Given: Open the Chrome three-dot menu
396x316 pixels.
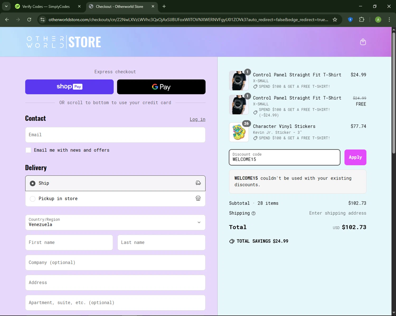Looking at the screenshot, I should 389,19.
